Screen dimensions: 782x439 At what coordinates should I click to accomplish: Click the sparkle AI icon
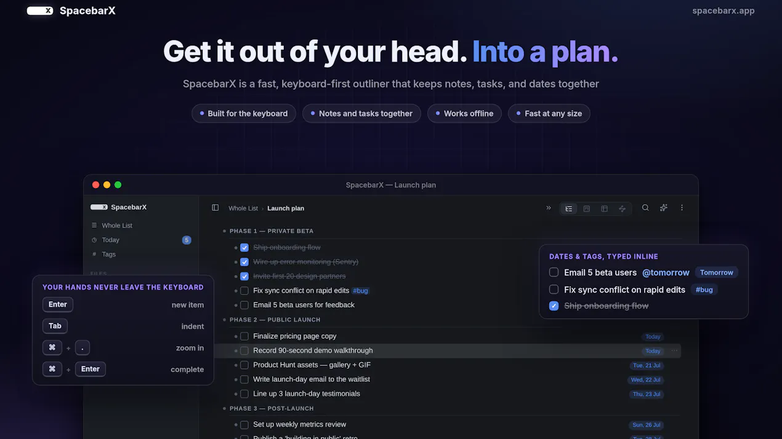[663, 208]
